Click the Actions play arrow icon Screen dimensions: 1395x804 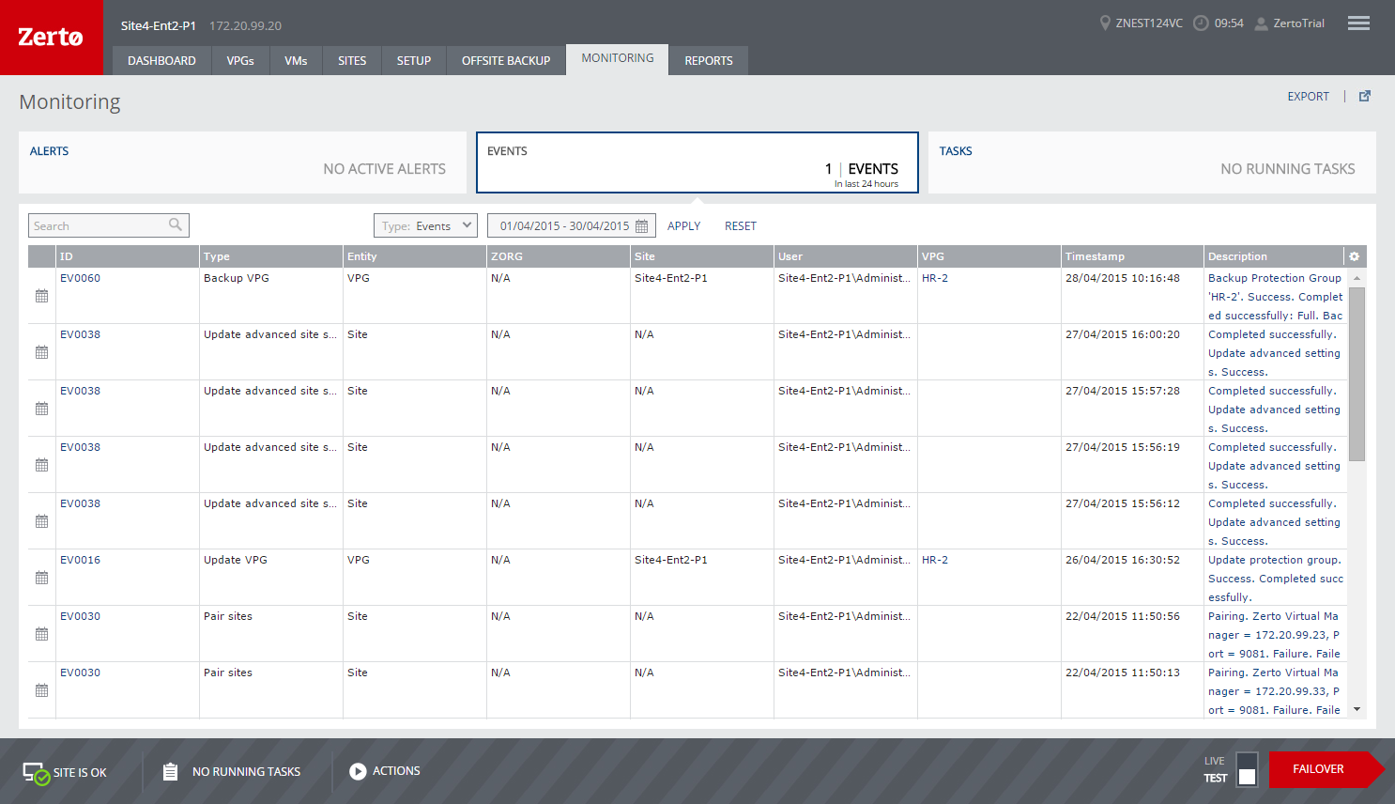coord(358,771)
